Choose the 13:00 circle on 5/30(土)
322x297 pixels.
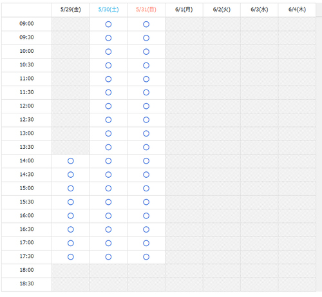point(108,133)
